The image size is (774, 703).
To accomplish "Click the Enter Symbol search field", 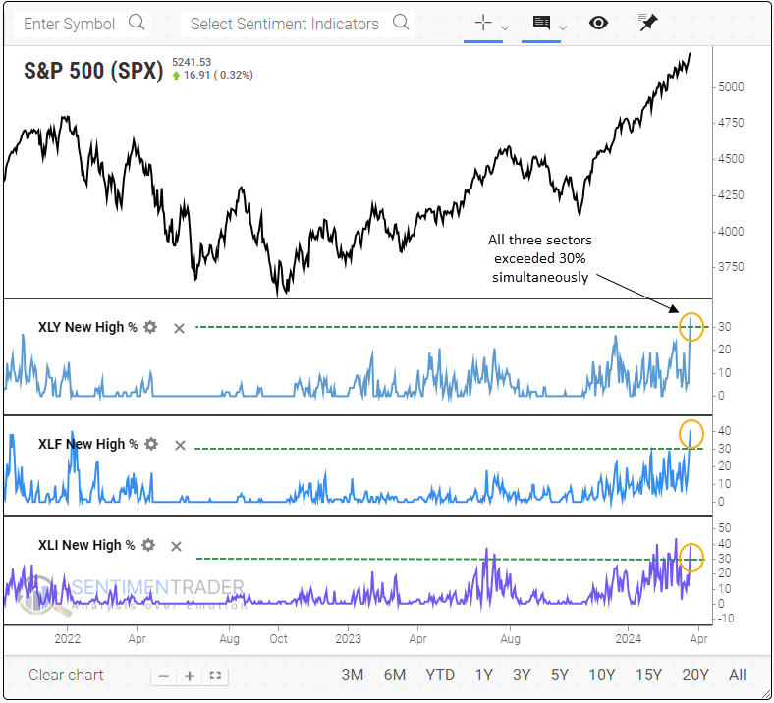I will point(82,24).
